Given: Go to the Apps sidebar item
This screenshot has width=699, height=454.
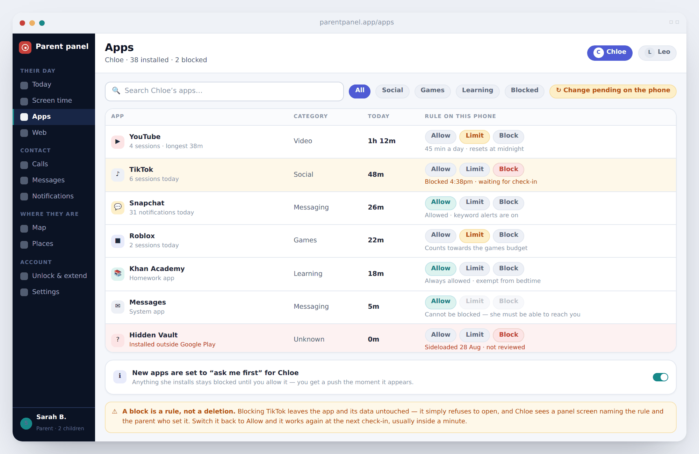Looking at the screenshot, I should pyautogui.click(x=54, y=117).
